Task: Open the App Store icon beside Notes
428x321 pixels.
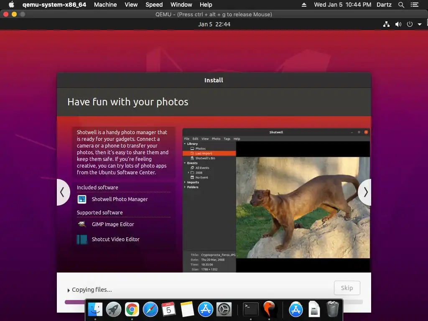Action: (x=206, y=310)
